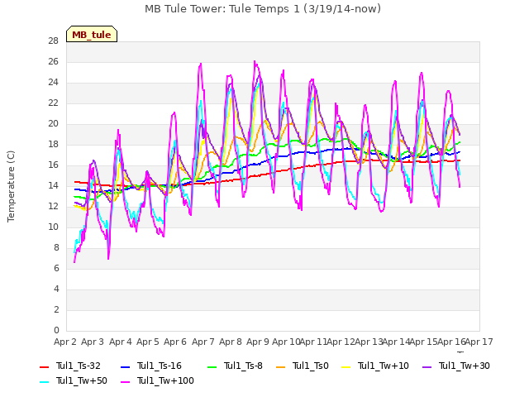
Task: Click the MB_tule label badge
Action: (92, 34)
